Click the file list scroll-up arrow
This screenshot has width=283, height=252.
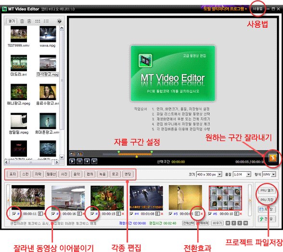coord(62,28)
